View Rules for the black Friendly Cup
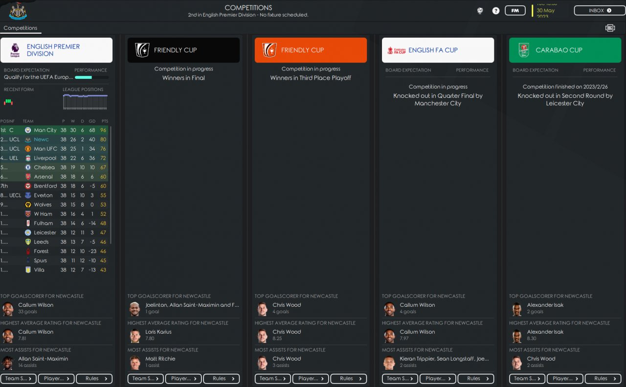 click(x=222, y=379)
